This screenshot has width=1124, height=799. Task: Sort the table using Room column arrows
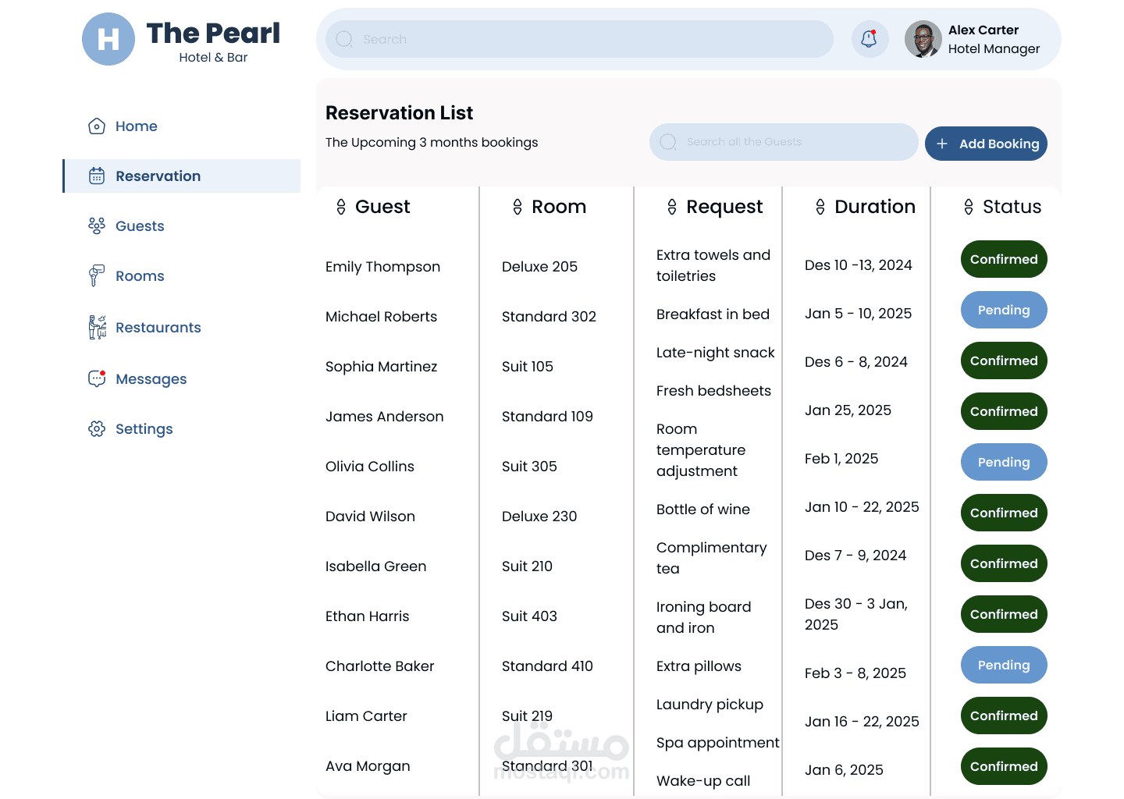coord(518,207)
